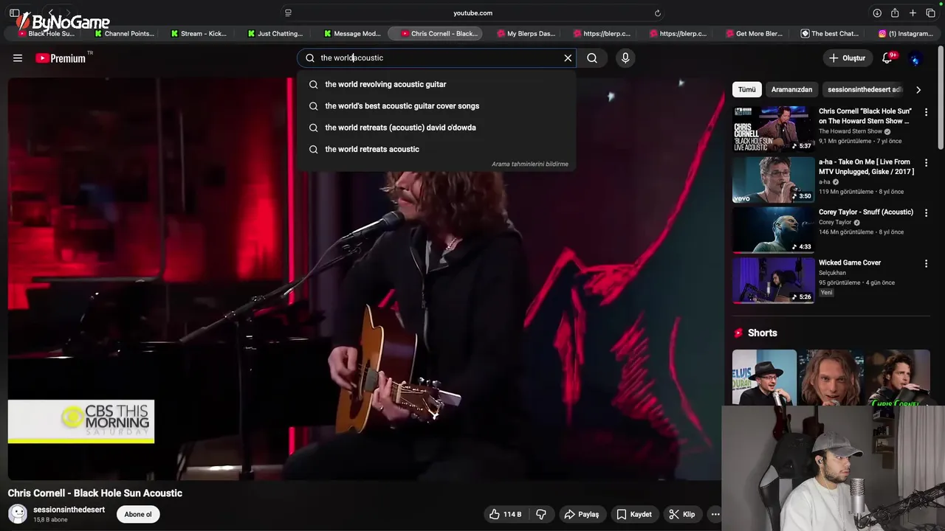The width and height of the screenshot is (945, 531).
Task: Open options menu for Chris Cornell Howard Stern video
Action: click(x=926, y=112)
